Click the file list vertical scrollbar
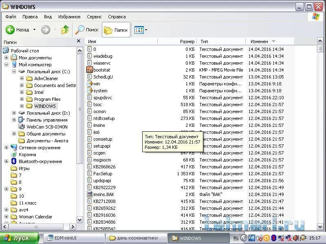Viewport: 326px width, 244px height. coord(320,134)
